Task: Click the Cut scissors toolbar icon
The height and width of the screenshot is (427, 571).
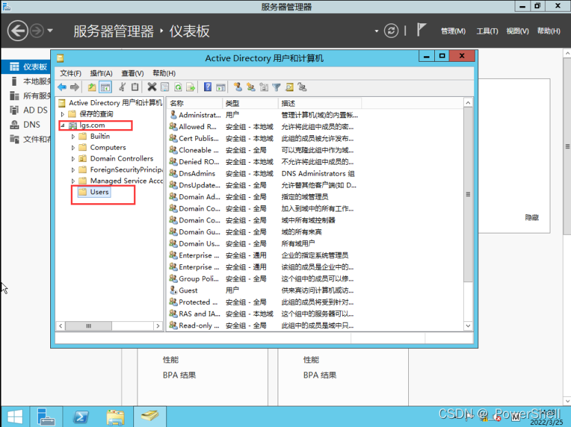Action: [x=122, y=87]
